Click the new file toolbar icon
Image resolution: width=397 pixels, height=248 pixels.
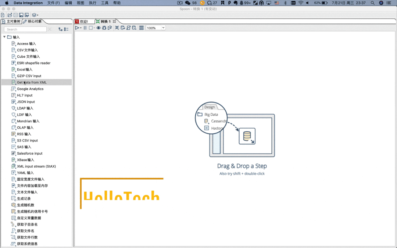click(3, 15)
